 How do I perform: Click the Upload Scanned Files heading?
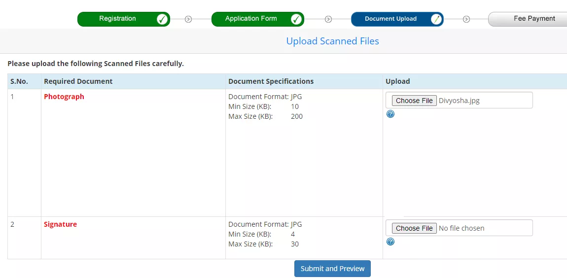[332, 41]
